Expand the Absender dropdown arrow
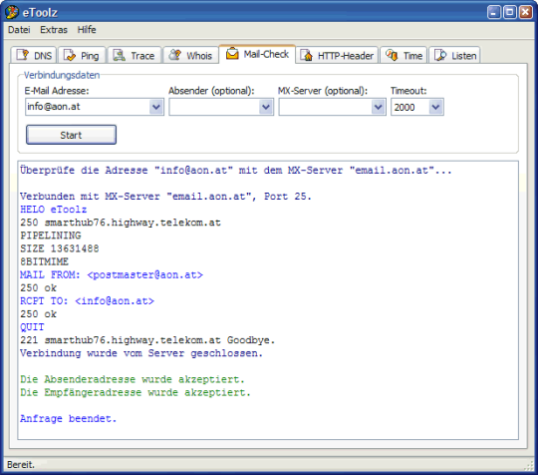Screen dimensions: 538x475 coord(266,107)
